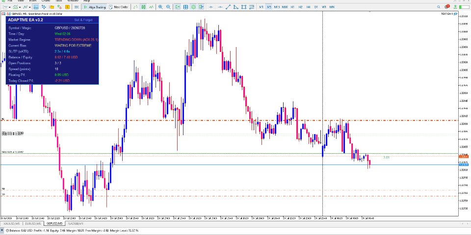Zoom in on the chart
This screenshot has height=235, width=471.
click(160, 7)
